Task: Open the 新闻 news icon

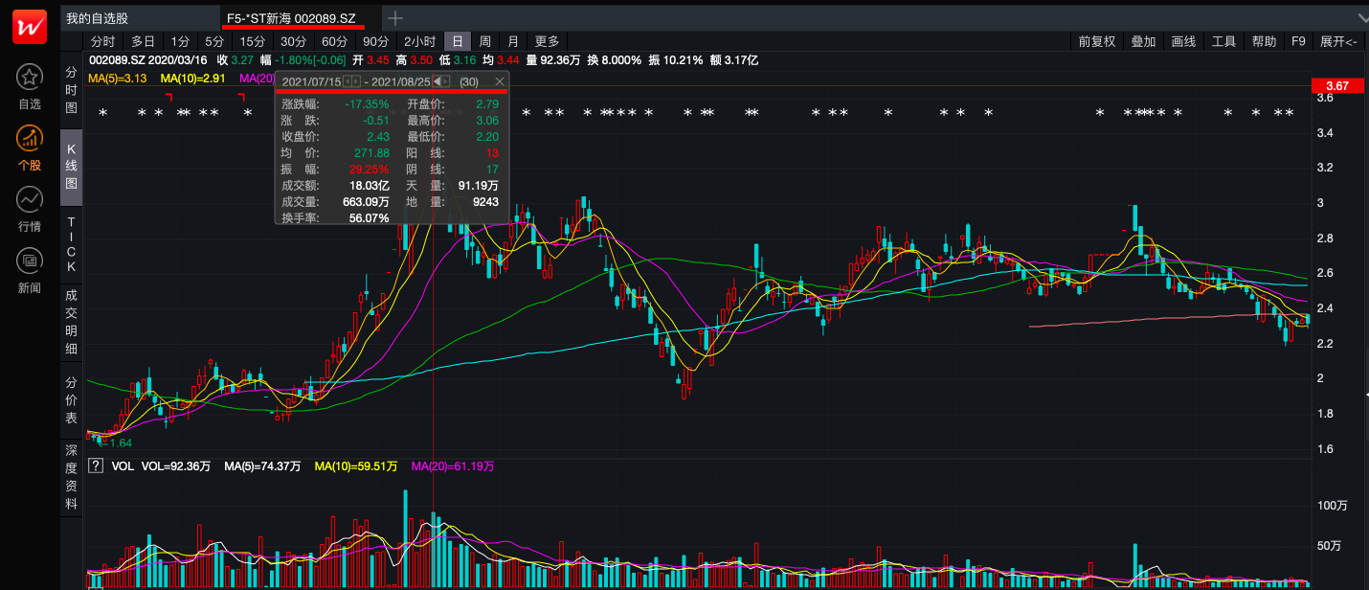Action: pos(30,260)
